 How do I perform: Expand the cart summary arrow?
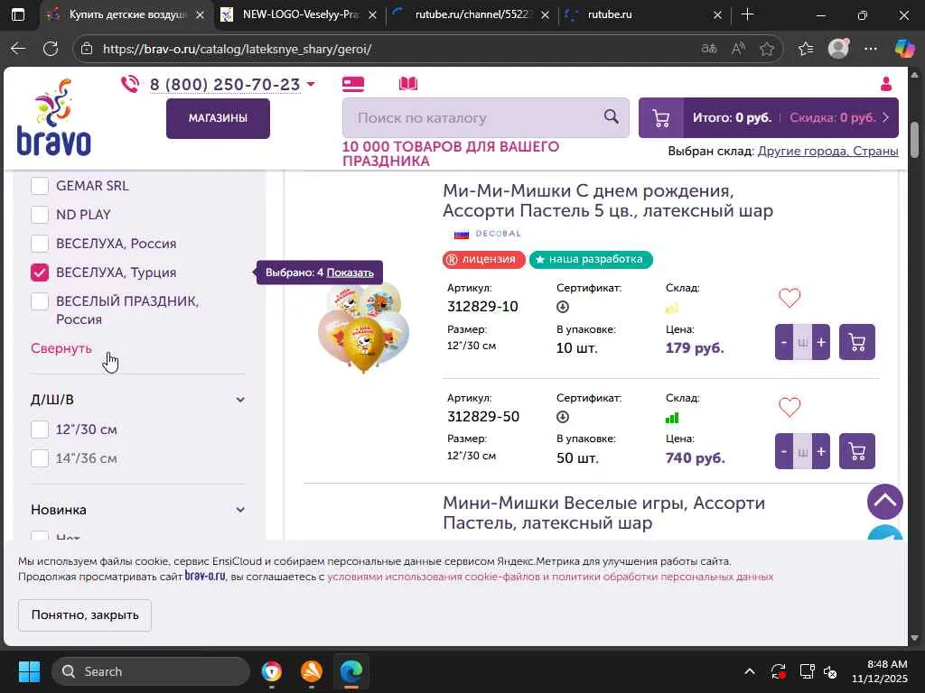pyautogui.click(x=885, y=117)
